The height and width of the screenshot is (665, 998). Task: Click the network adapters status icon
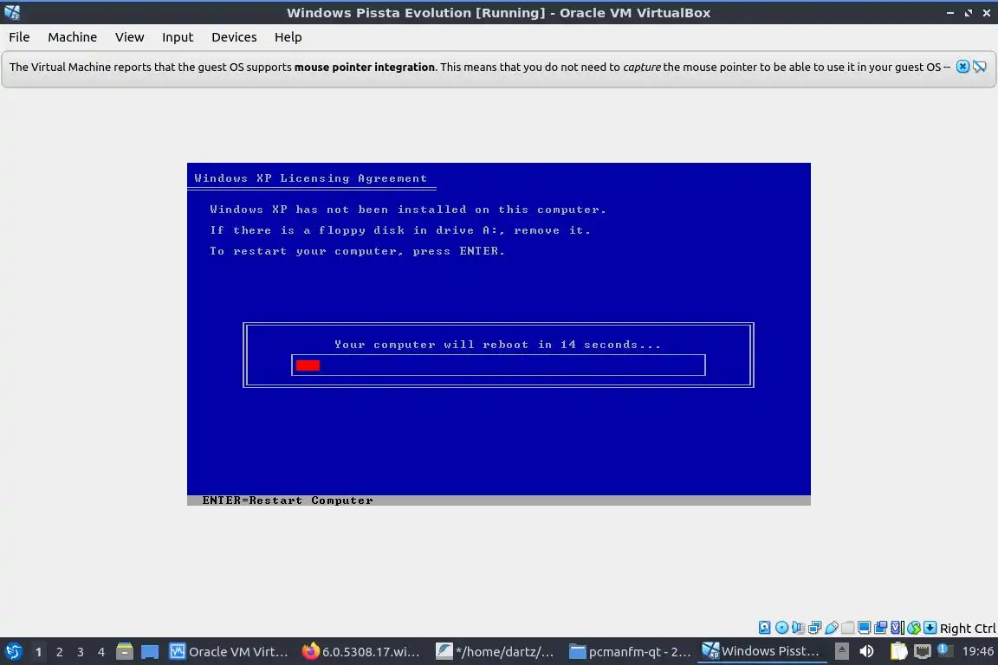[814, 628]
